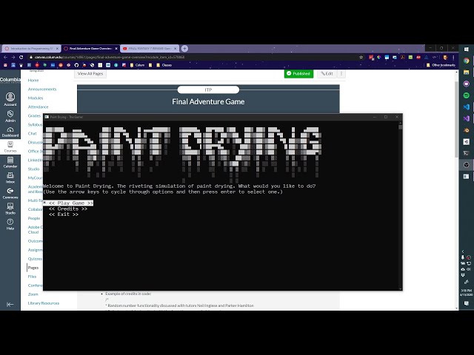Image resolution: width=474 pixels, height=355 pixels.
Task: Open the Canvas Inbox icon
Action: pyautogui.click(x=10, y=177)
